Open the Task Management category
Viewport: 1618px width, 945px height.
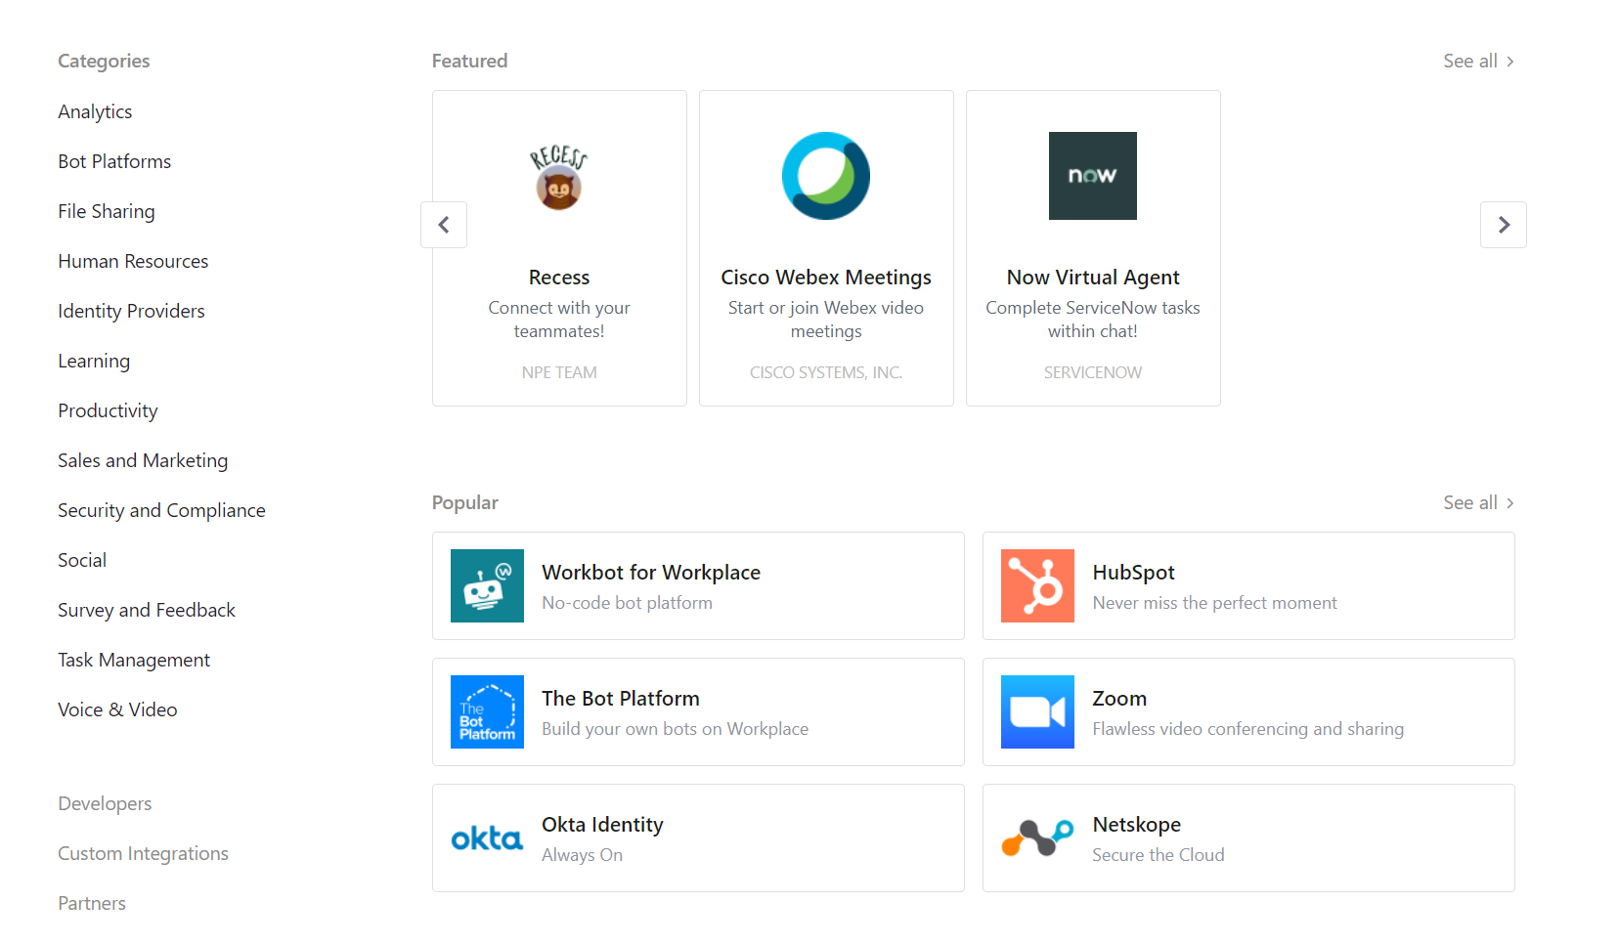point(134,660)
